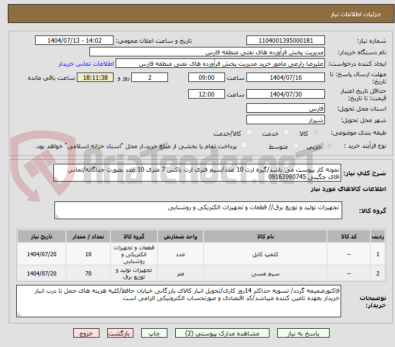
Task: Click the 09:00 response time field
Action: (x=207, y=77)
